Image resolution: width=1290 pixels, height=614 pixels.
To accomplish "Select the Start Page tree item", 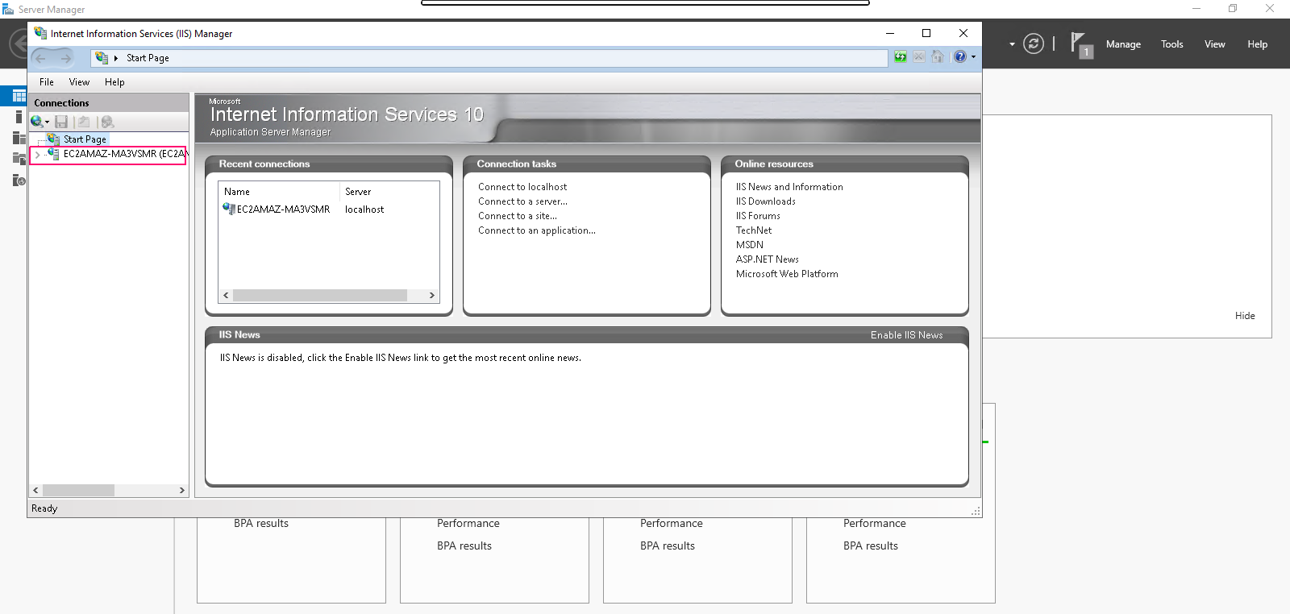I will pos(85,139).
